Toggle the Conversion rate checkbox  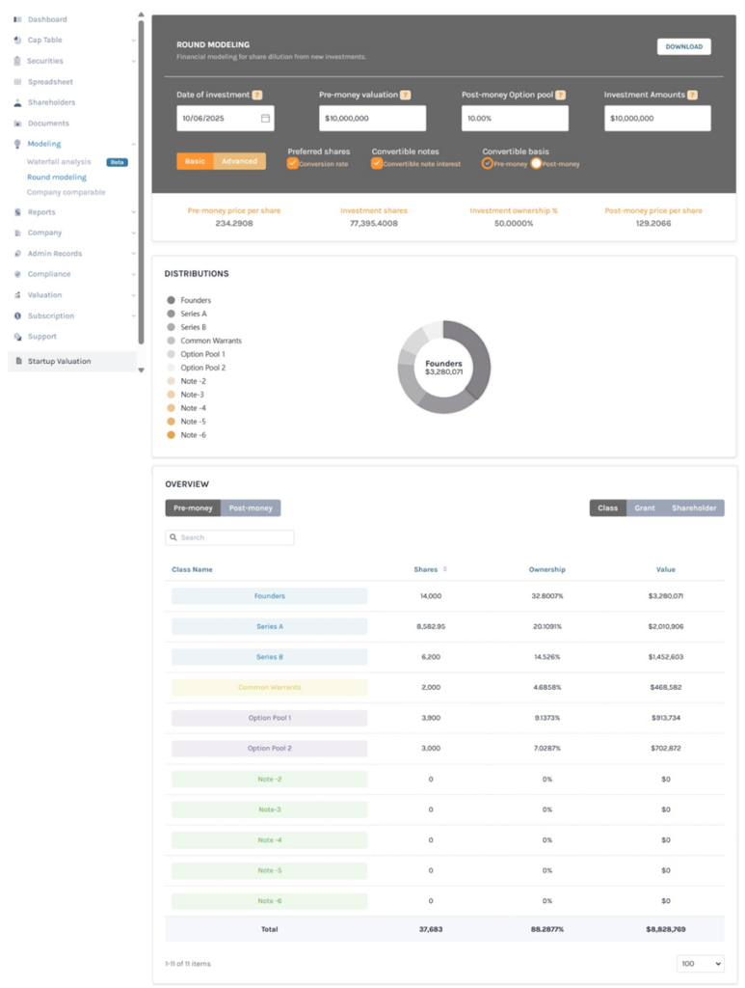coord(293,164)
